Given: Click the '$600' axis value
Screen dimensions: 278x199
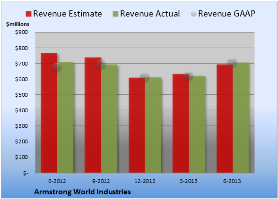Looking at the screenshot, I should pos(21,79).
